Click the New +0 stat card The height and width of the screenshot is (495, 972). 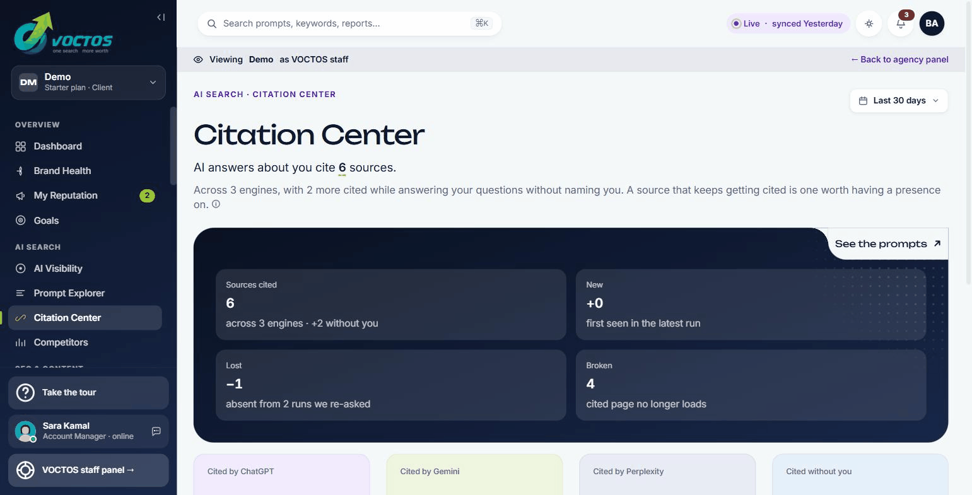(x=751, y=305)
